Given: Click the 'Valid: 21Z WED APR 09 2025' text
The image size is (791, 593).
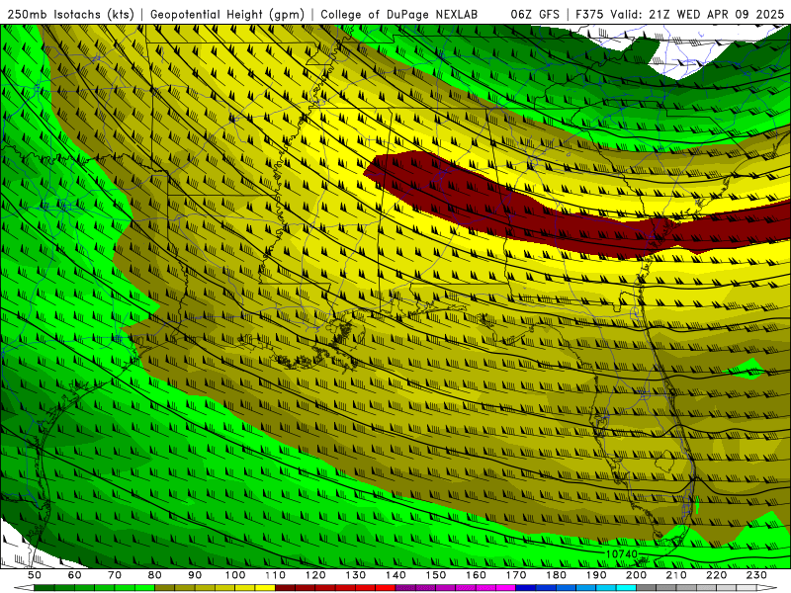Looking at the screenshot, I should [698, 15].
